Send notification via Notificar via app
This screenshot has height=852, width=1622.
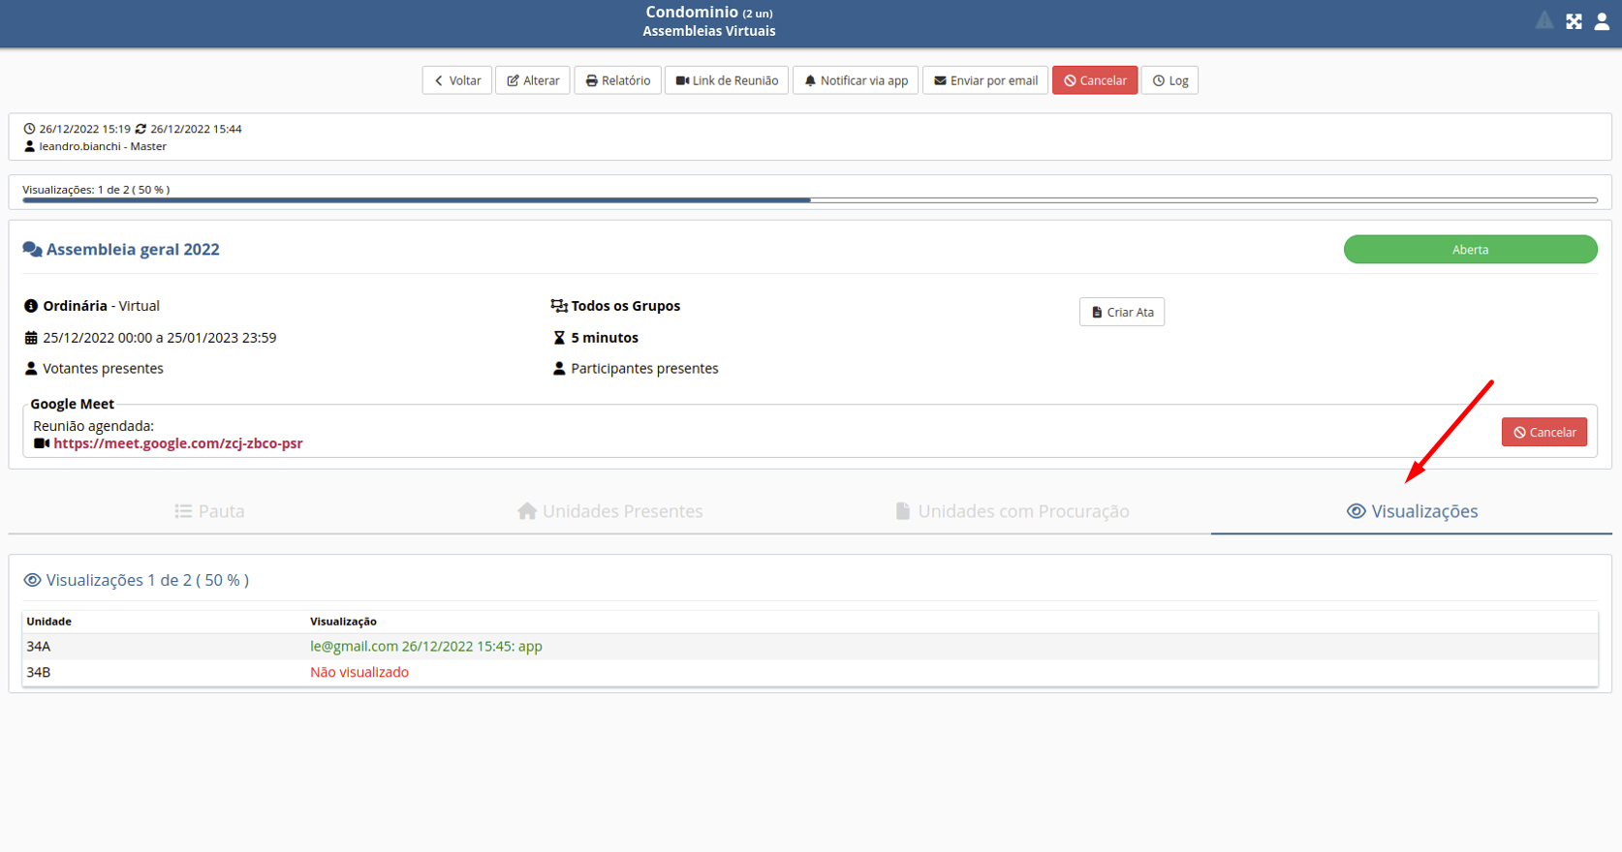coord(856,80)
